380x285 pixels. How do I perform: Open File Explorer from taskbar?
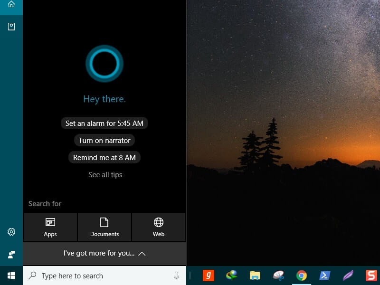255,275
